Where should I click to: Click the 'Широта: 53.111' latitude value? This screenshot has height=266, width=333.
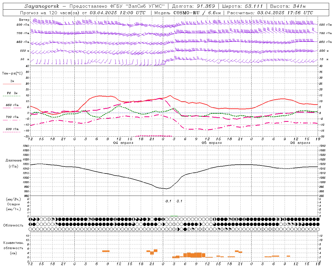pyautogui.click(x=242, y=6)
